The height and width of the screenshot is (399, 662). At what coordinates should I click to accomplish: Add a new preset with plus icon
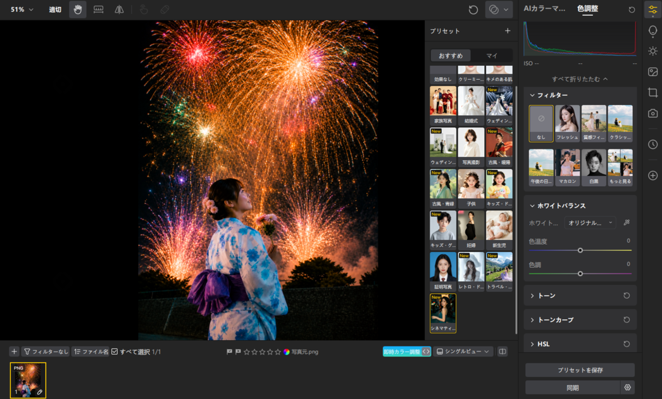508,31
